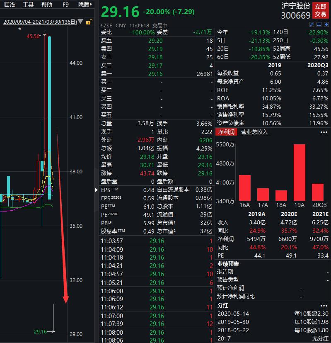Open the 帮助 menu

pyautogui.click(x=47, y=5)
